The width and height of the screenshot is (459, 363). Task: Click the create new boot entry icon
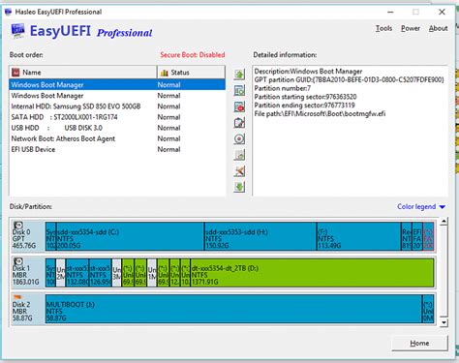[x=239, y=90]
